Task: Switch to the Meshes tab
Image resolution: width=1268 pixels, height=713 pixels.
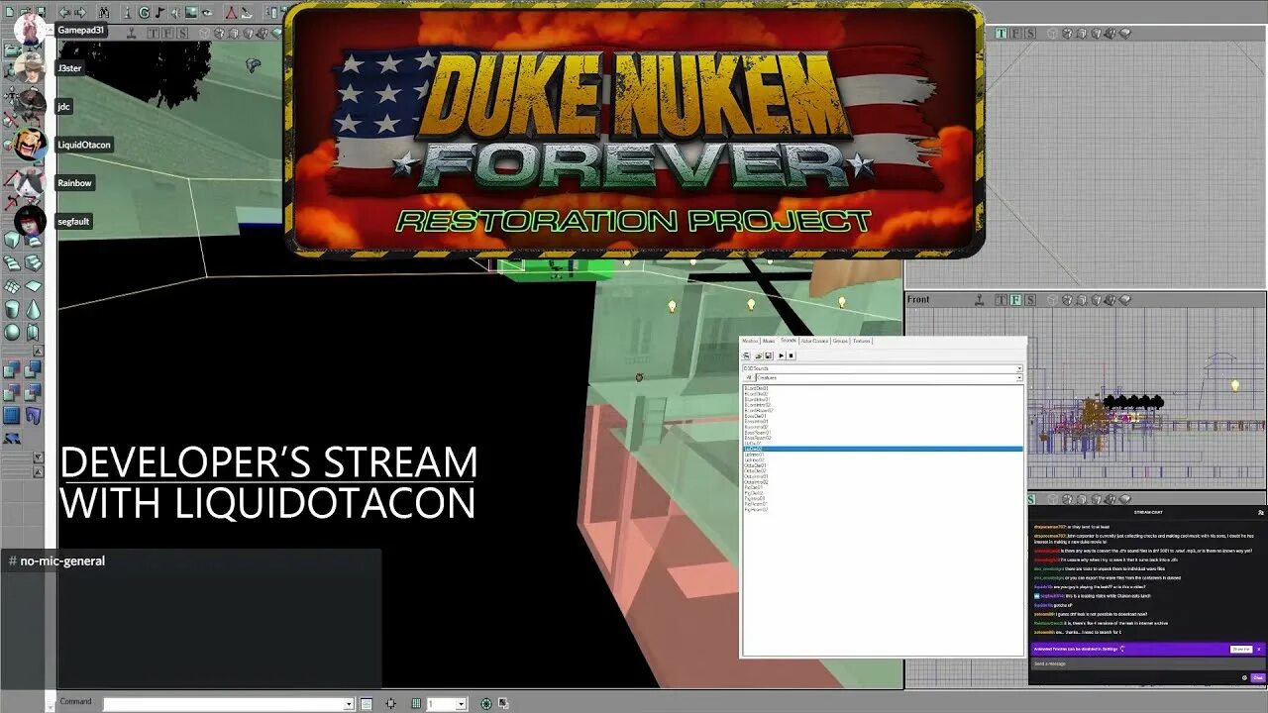Action: coord(750,341)
